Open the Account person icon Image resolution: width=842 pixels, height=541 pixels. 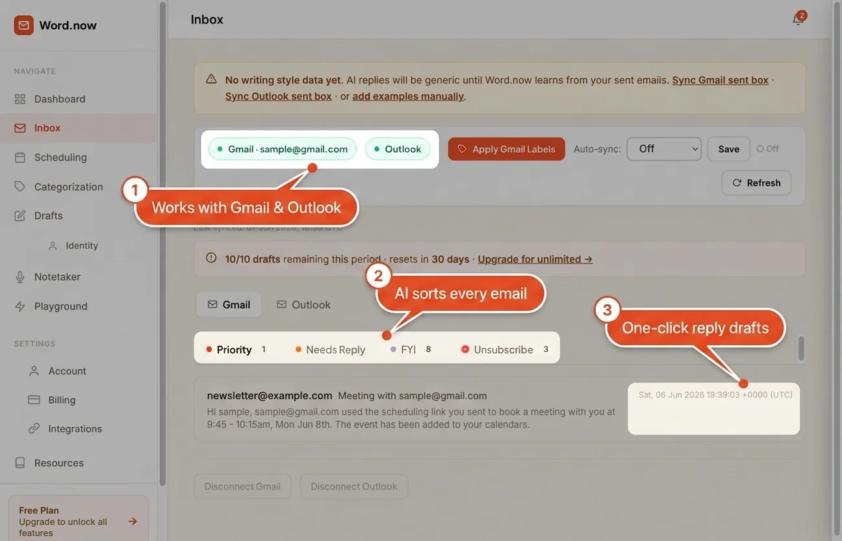point(34,371)
